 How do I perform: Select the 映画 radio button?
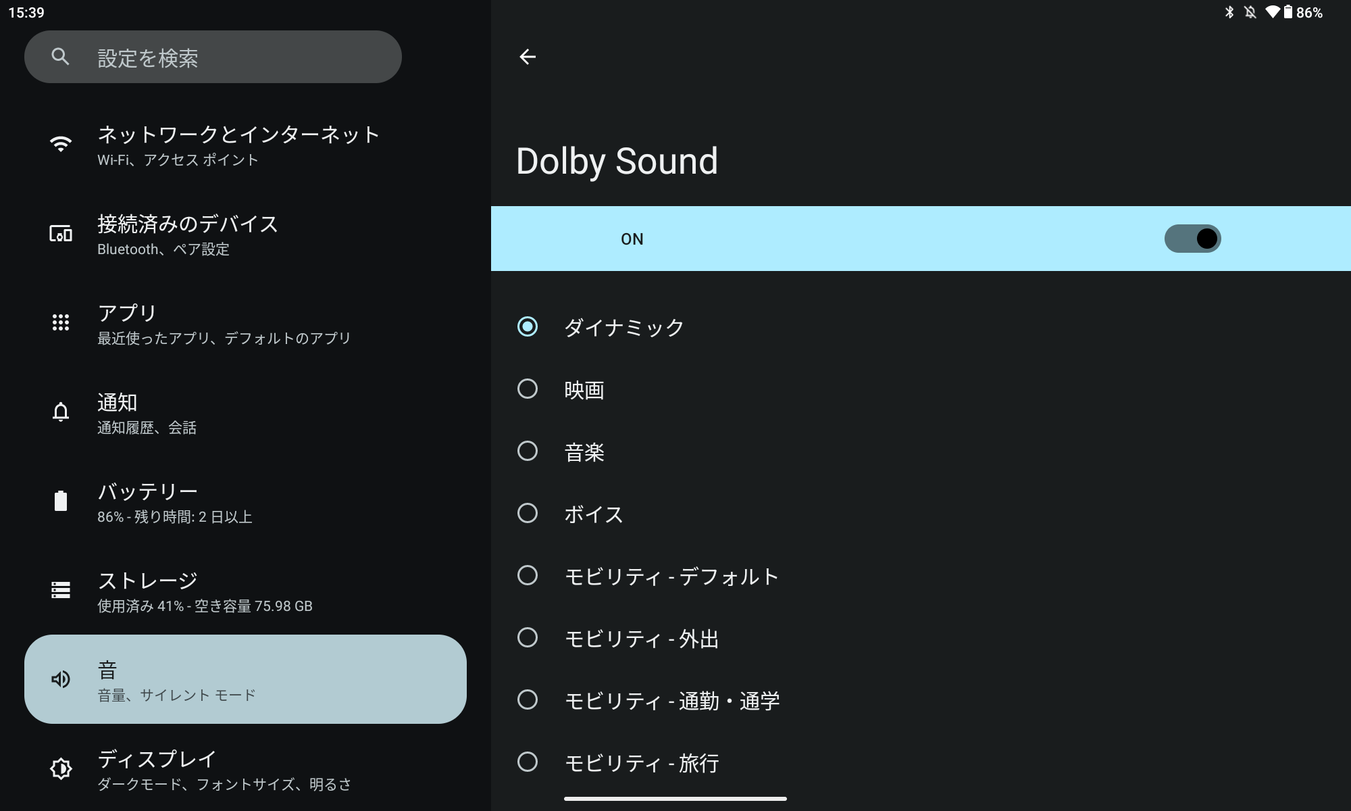[x=528, y=389]
